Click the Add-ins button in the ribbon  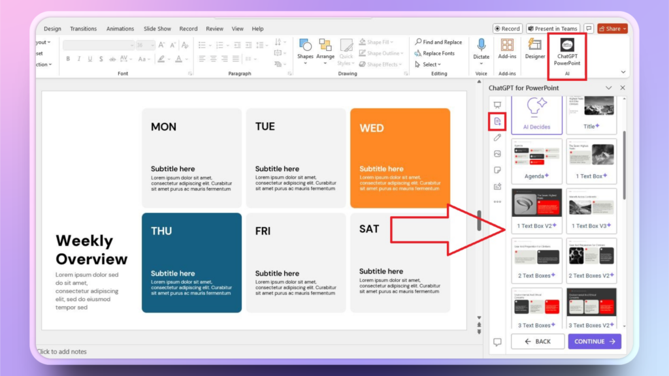pos(507,48)
